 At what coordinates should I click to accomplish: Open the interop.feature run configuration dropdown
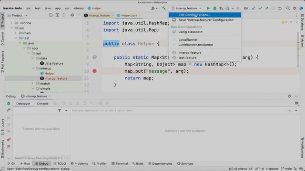[x=186, y=9]
